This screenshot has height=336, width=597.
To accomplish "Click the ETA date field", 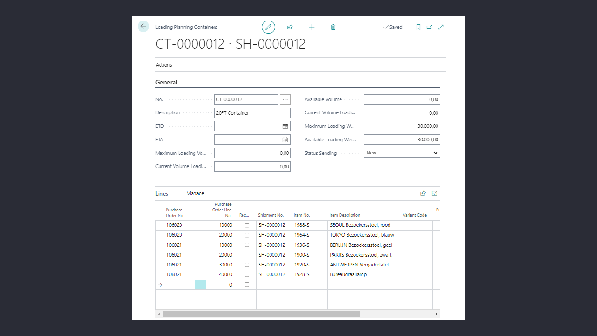I will point(252,140).
